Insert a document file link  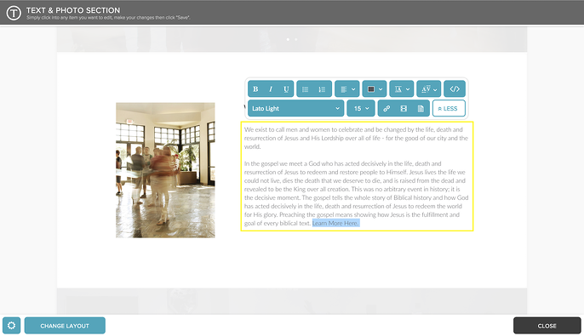tap(421, 108)
